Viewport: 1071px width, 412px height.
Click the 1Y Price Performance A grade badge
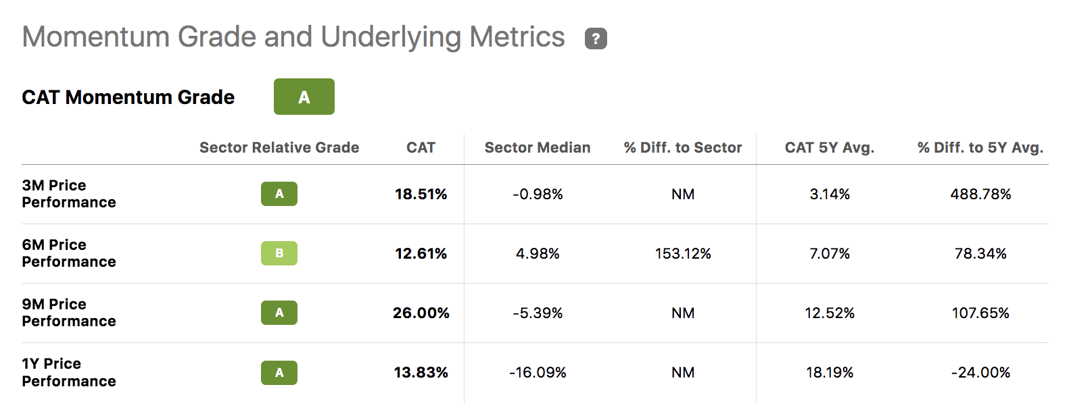279,372
